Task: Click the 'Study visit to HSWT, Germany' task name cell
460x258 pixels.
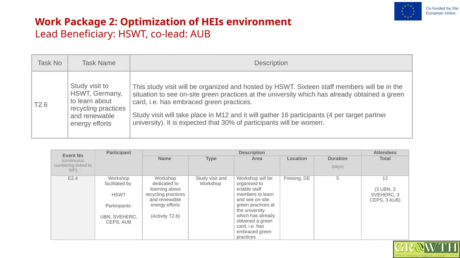Action: pyautogui.click(x=98, y=105)
